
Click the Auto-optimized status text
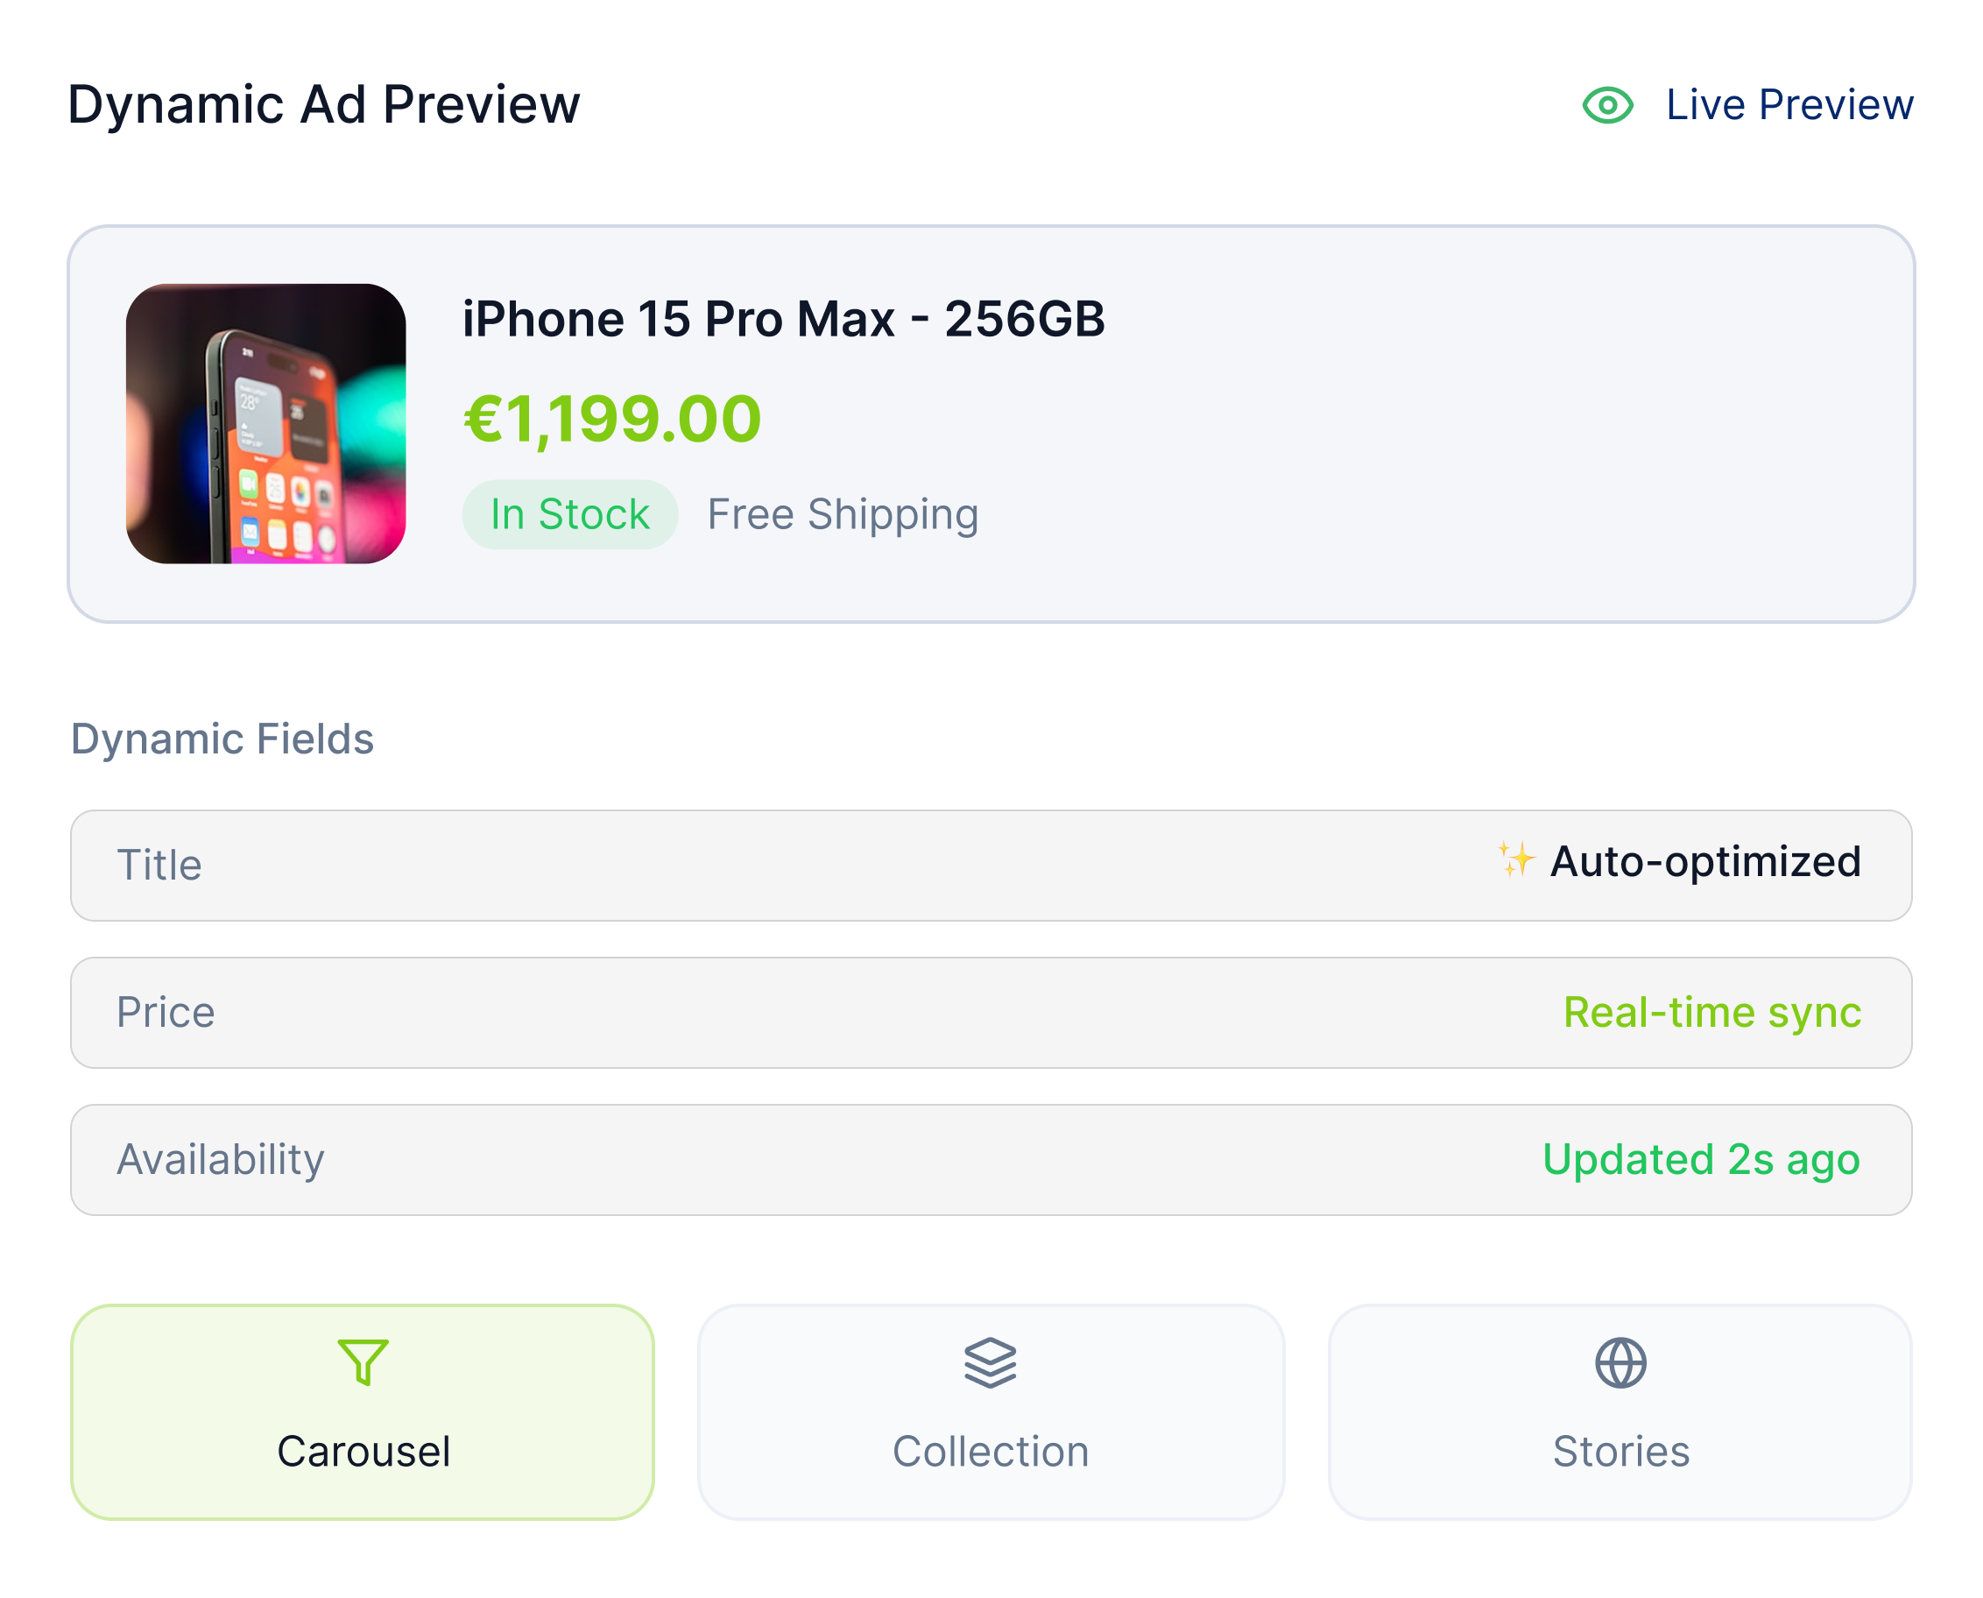tap(1705, 862)
